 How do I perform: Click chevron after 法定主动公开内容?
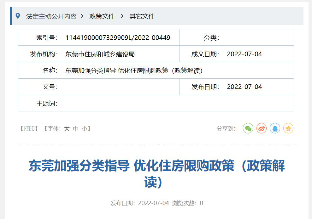coord(82,16)
